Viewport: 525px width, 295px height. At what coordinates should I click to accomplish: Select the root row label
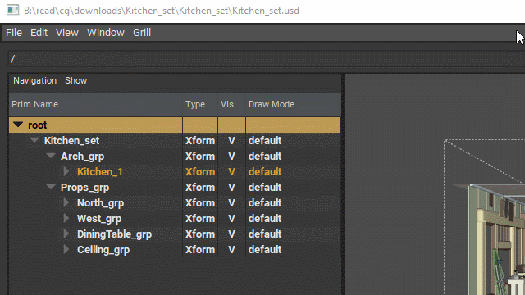click(37, 125)
